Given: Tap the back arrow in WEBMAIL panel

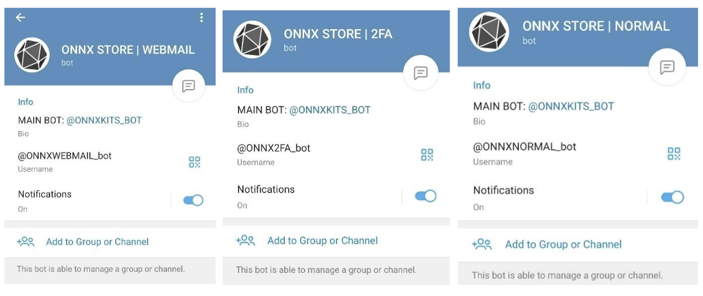Looking at the screenshot, I should click(20, 18).
